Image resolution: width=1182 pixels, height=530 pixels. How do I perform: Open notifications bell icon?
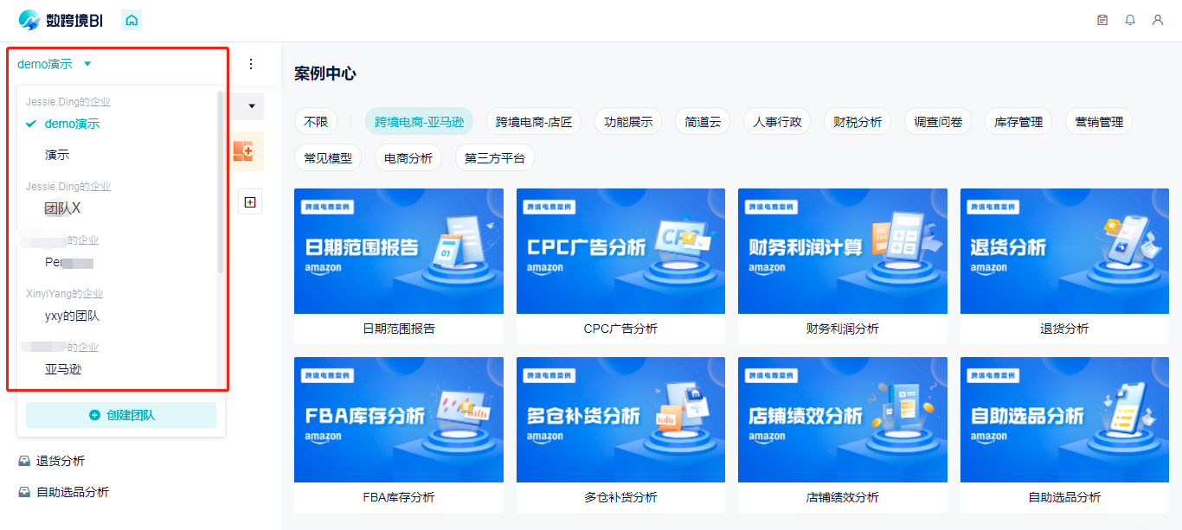coord(1130,20)
